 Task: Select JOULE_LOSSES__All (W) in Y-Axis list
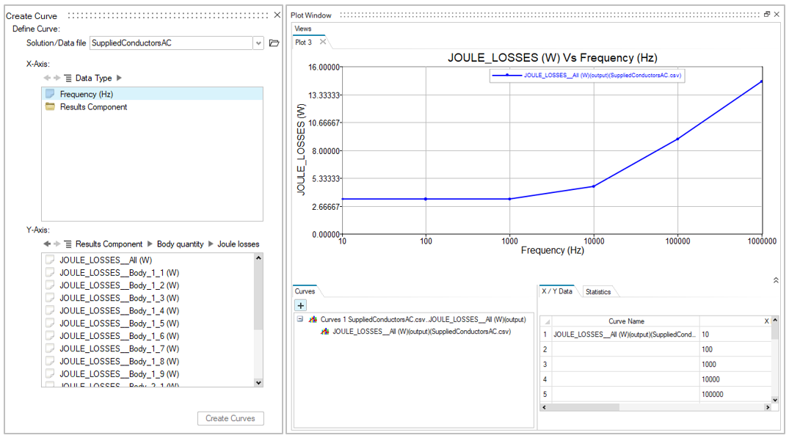tap(106, 260)
